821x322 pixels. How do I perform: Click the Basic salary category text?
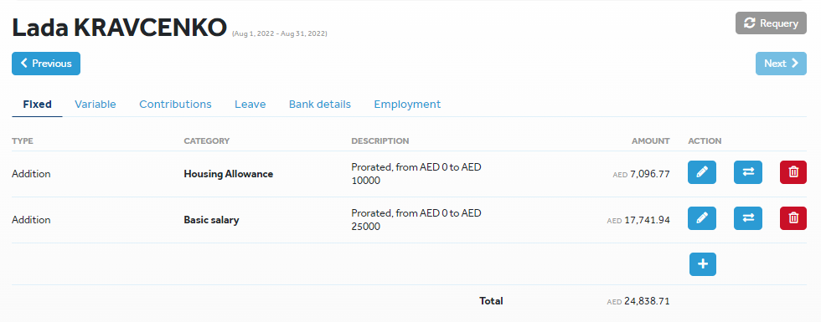tap(211, 220)
